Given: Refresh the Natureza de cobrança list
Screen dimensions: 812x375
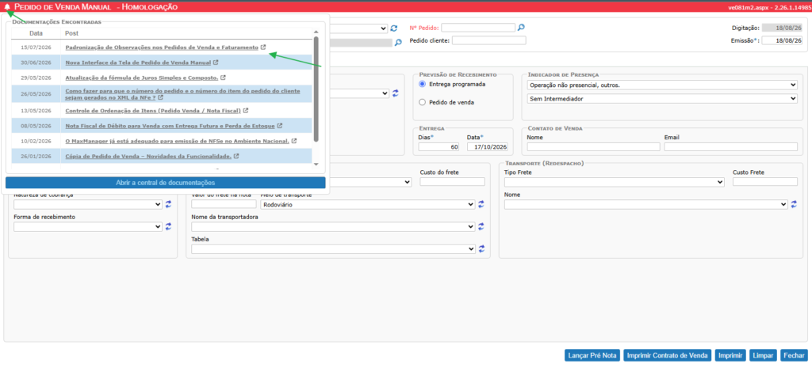Looking at the screenshot, I should tap(168, 205).
